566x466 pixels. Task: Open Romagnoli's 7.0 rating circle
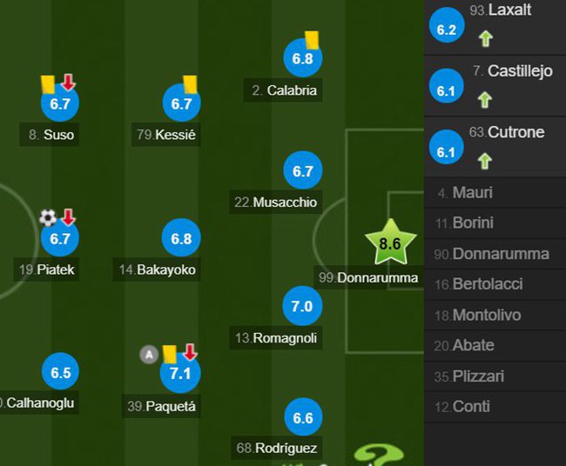point(302,306)
